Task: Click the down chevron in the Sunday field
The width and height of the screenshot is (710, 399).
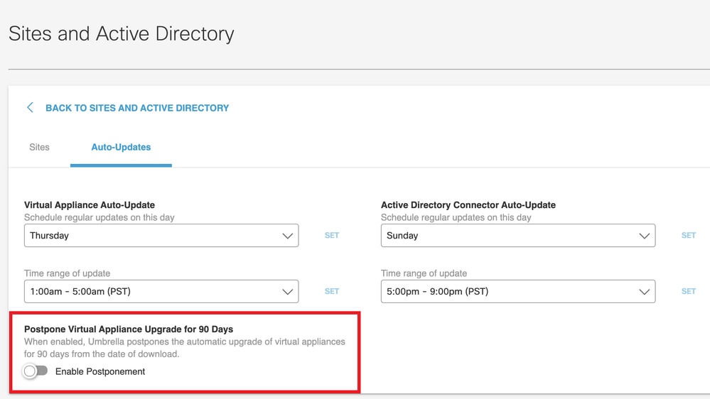Action: (x=644, y=236)
